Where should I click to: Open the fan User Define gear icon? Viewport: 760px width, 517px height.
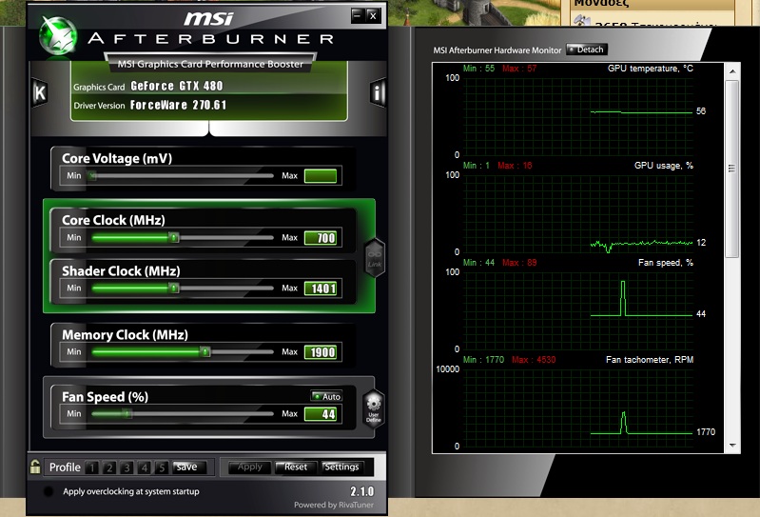[373, 408]
